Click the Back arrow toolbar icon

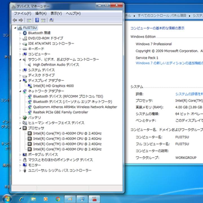(x=15, y=20)
